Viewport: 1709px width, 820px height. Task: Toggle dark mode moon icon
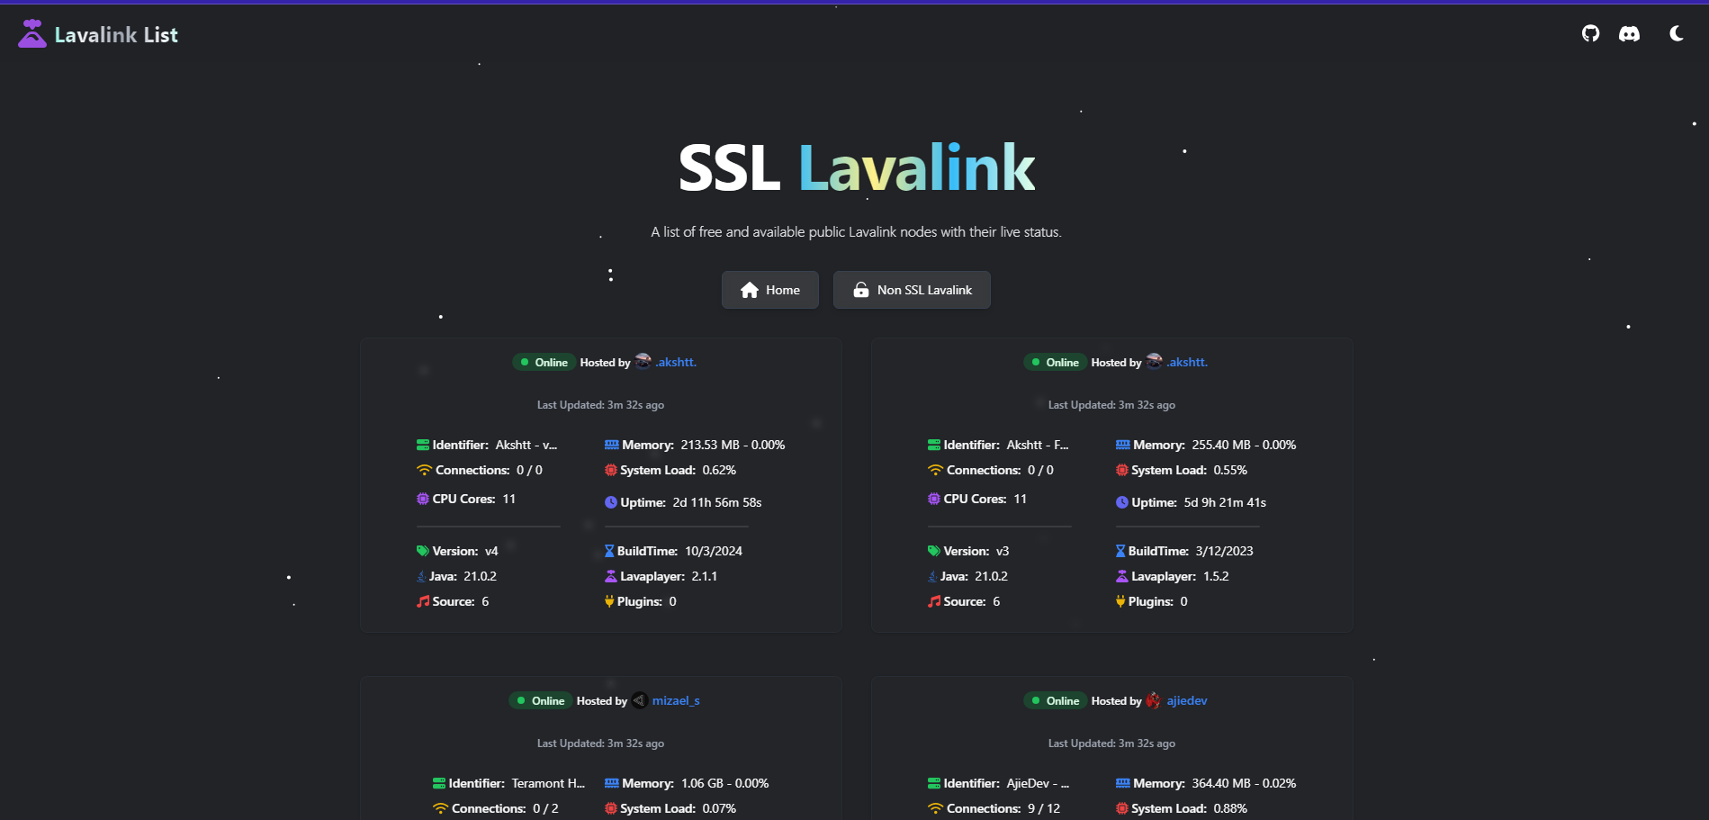tap(1676, 33)
